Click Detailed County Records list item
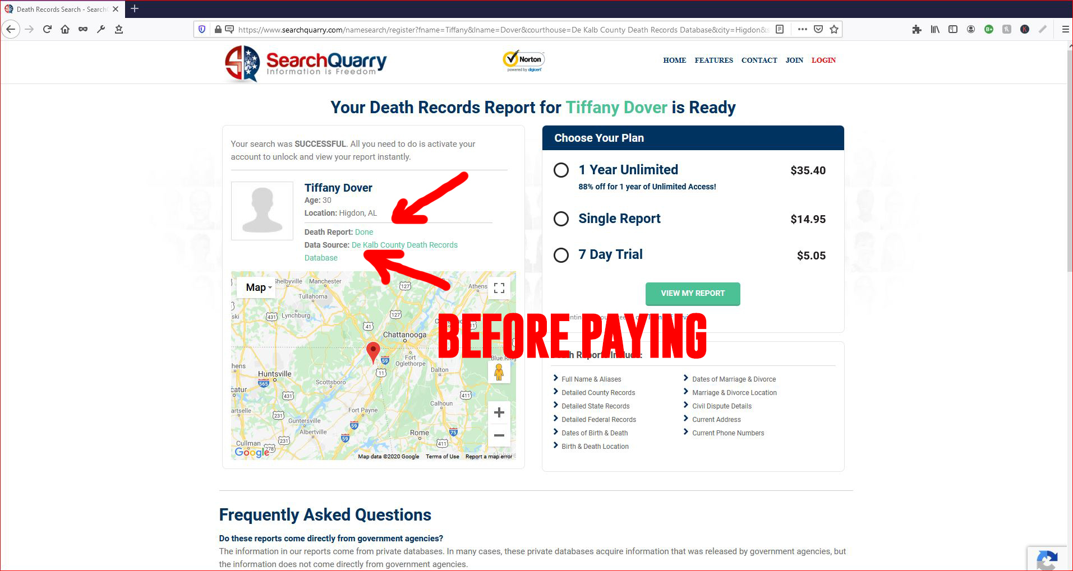This screenshot has width=1073, height=571. pos(598,393)
